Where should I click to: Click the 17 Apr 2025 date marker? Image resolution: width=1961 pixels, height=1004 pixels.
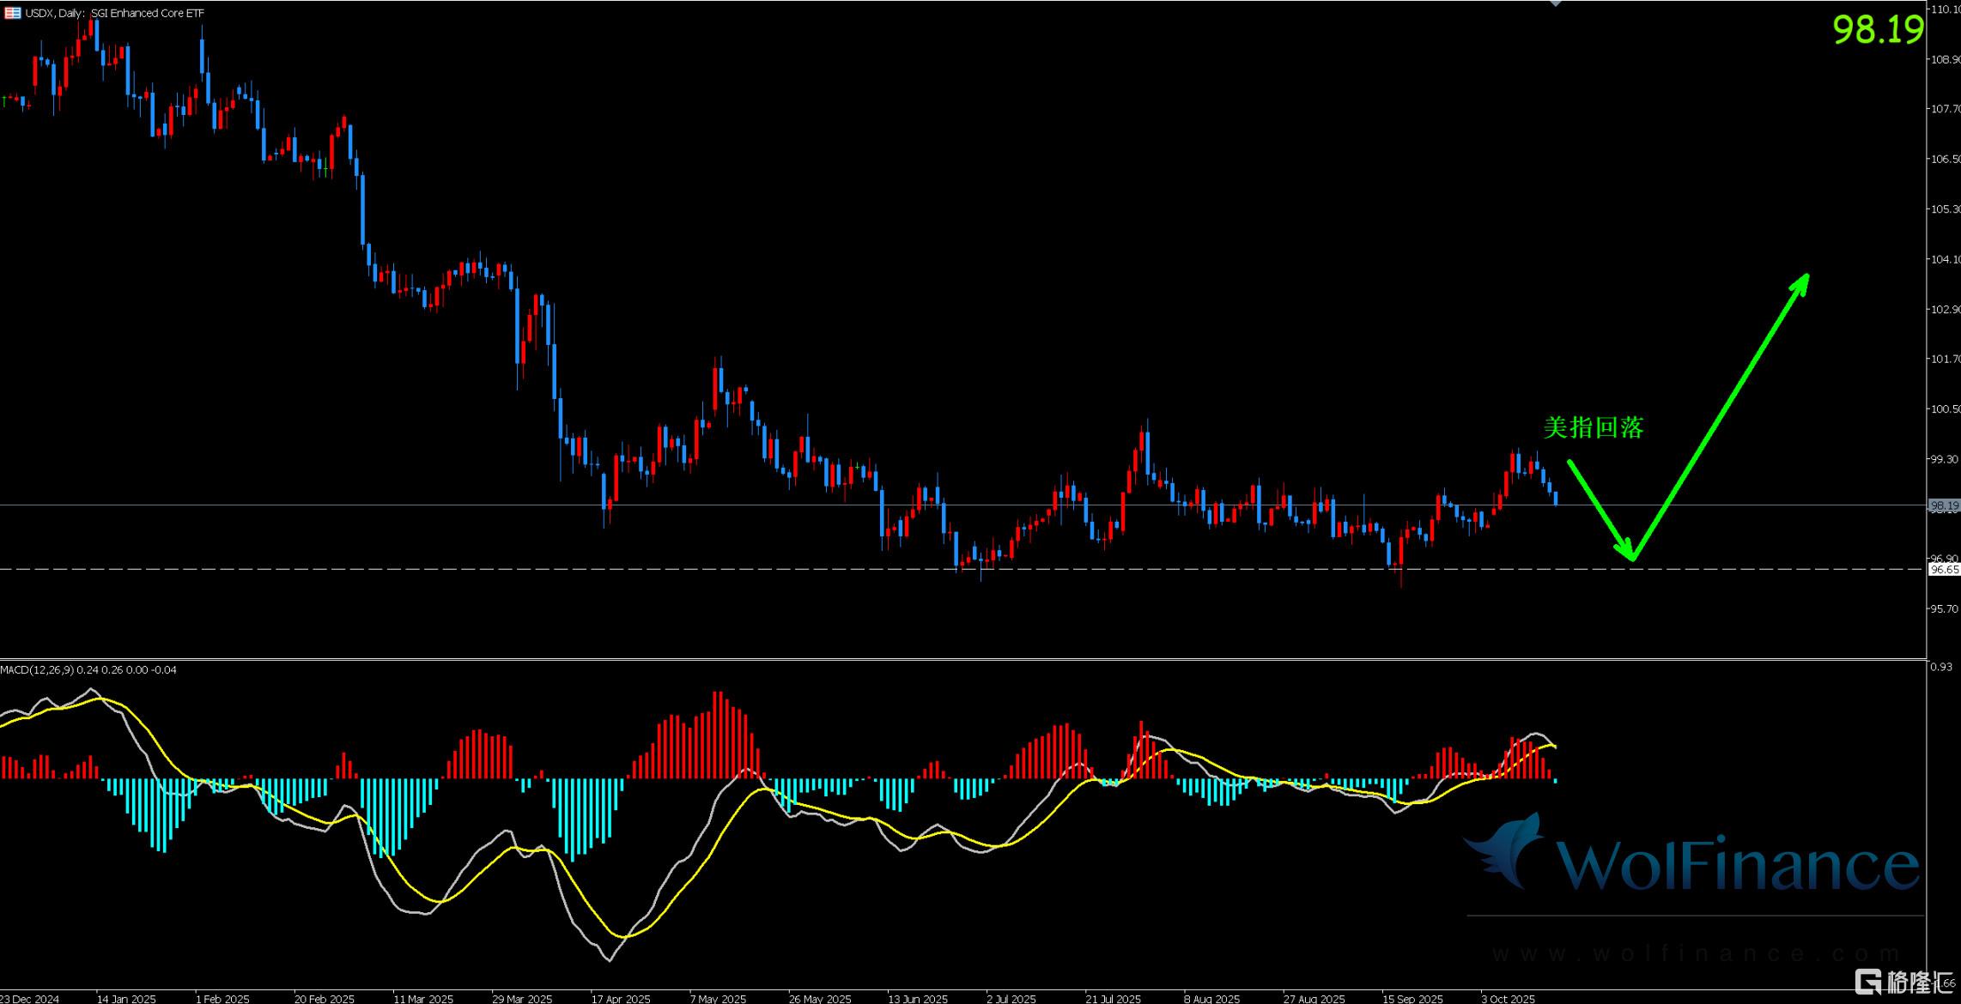[x=620, y=998]
